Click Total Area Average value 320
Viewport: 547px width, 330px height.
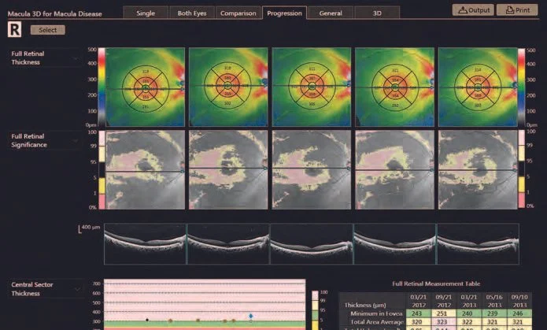pyautogui.click(x=417, y=321)
